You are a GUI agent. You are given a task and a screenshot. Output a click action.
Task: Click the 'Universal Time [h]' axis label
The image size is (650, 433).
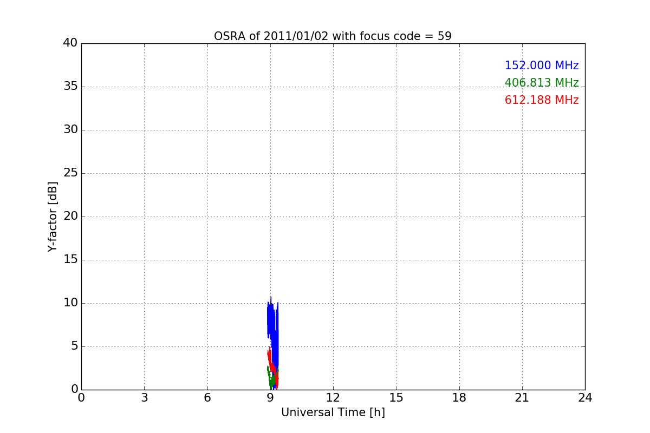[333, 412]
